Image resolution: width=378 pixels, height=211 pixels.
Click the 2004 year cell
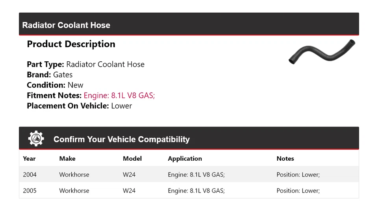[x=30, y=174]
